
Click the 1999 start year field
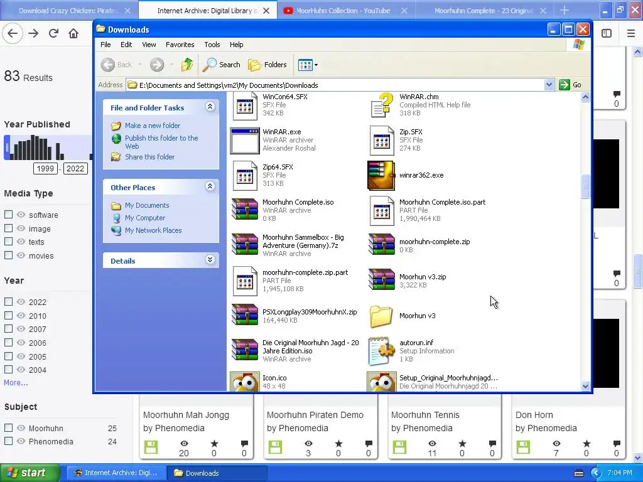coord(45,168)
